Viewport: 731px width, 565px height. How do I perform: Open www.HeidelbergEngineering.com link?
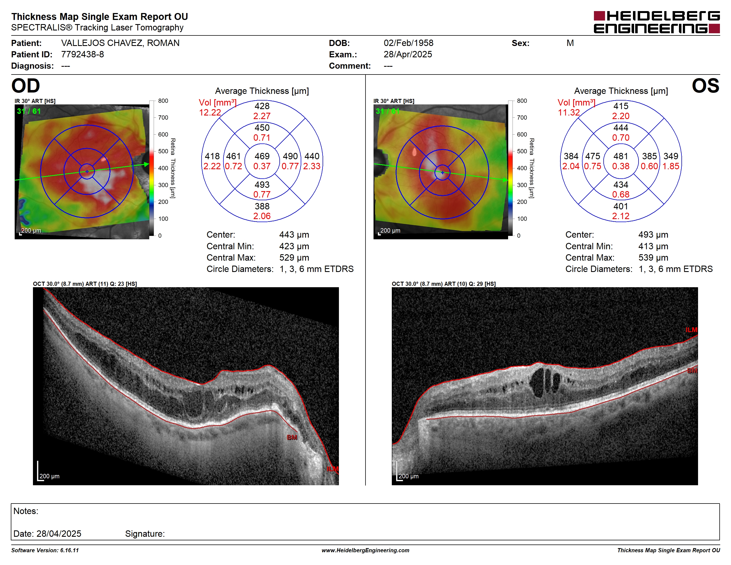tap(365, 550)
